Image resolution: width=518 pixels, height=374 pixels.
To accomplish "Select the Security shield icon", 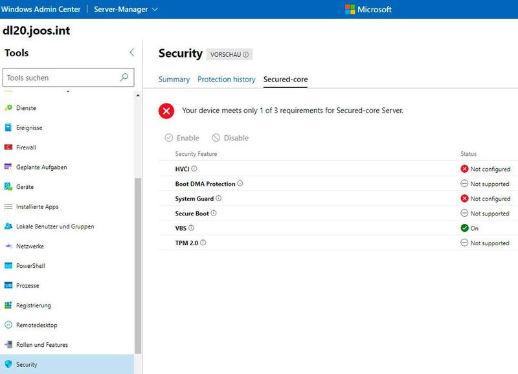I will (8, 364).
